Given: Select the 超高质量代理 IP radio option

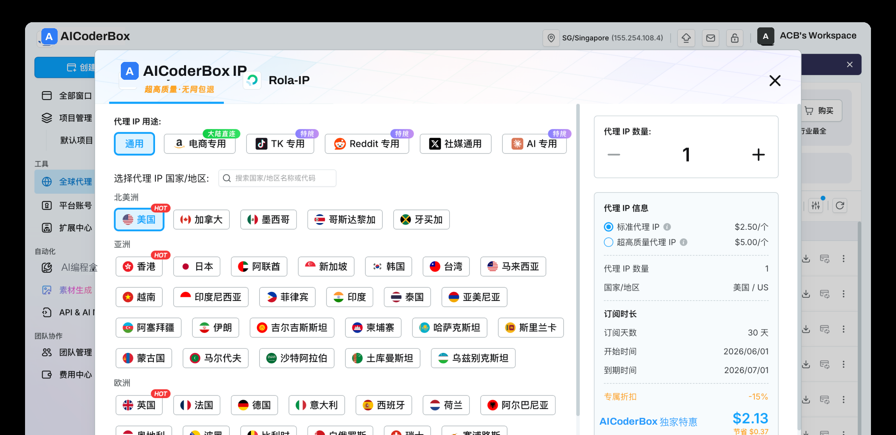Looking at the screenshot, I should coord(609,242).
